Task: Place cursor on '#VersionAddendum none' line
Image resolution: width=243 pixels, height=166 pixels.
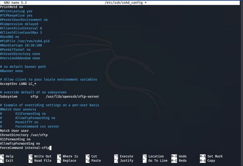Action: pyautogui.click(x=20, y=58)
